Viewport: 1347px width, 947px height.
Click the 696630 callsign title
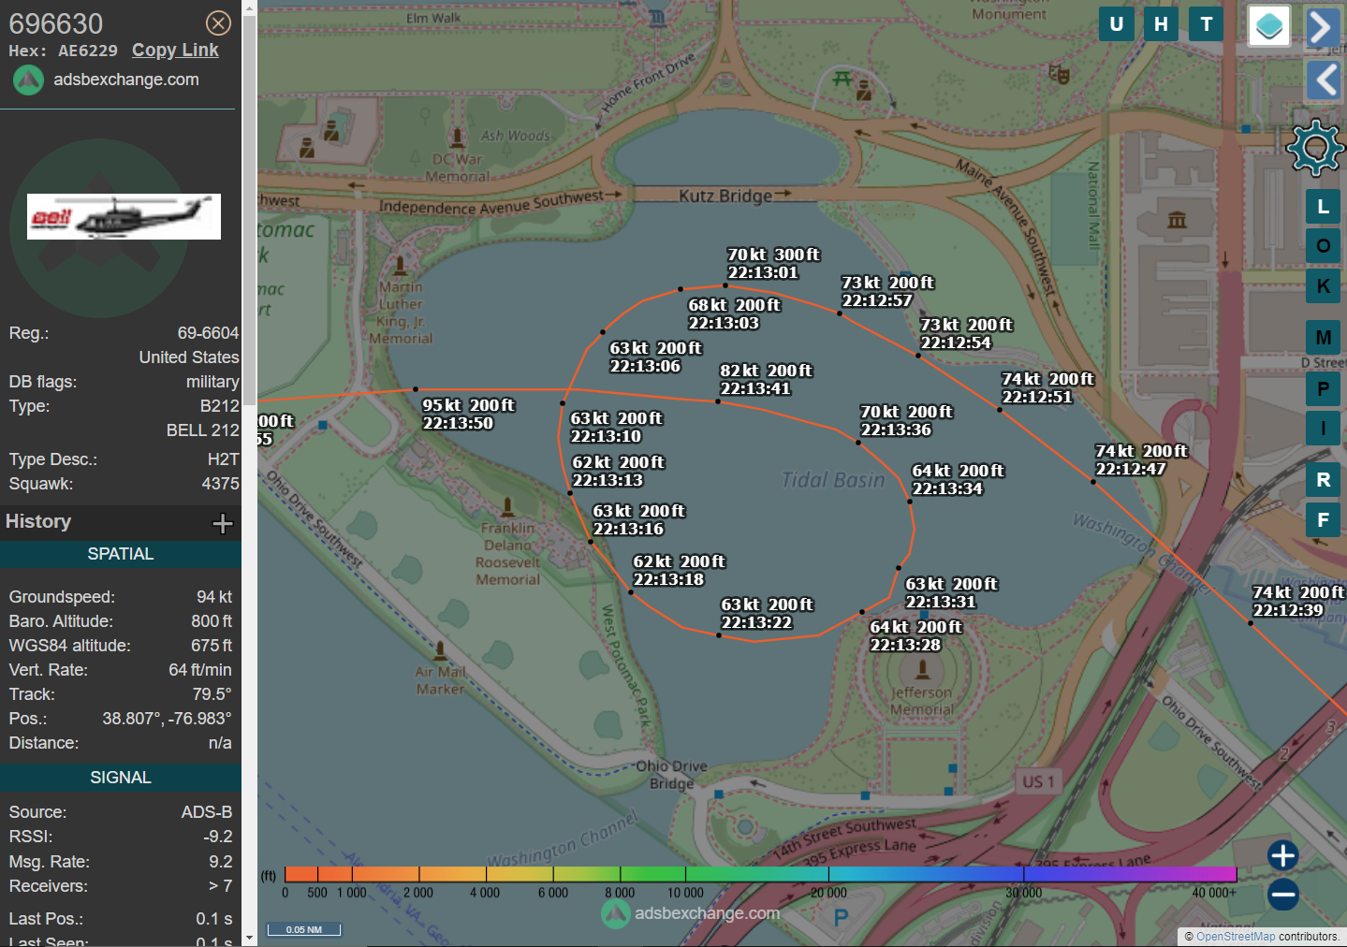[x=56, y=23]
